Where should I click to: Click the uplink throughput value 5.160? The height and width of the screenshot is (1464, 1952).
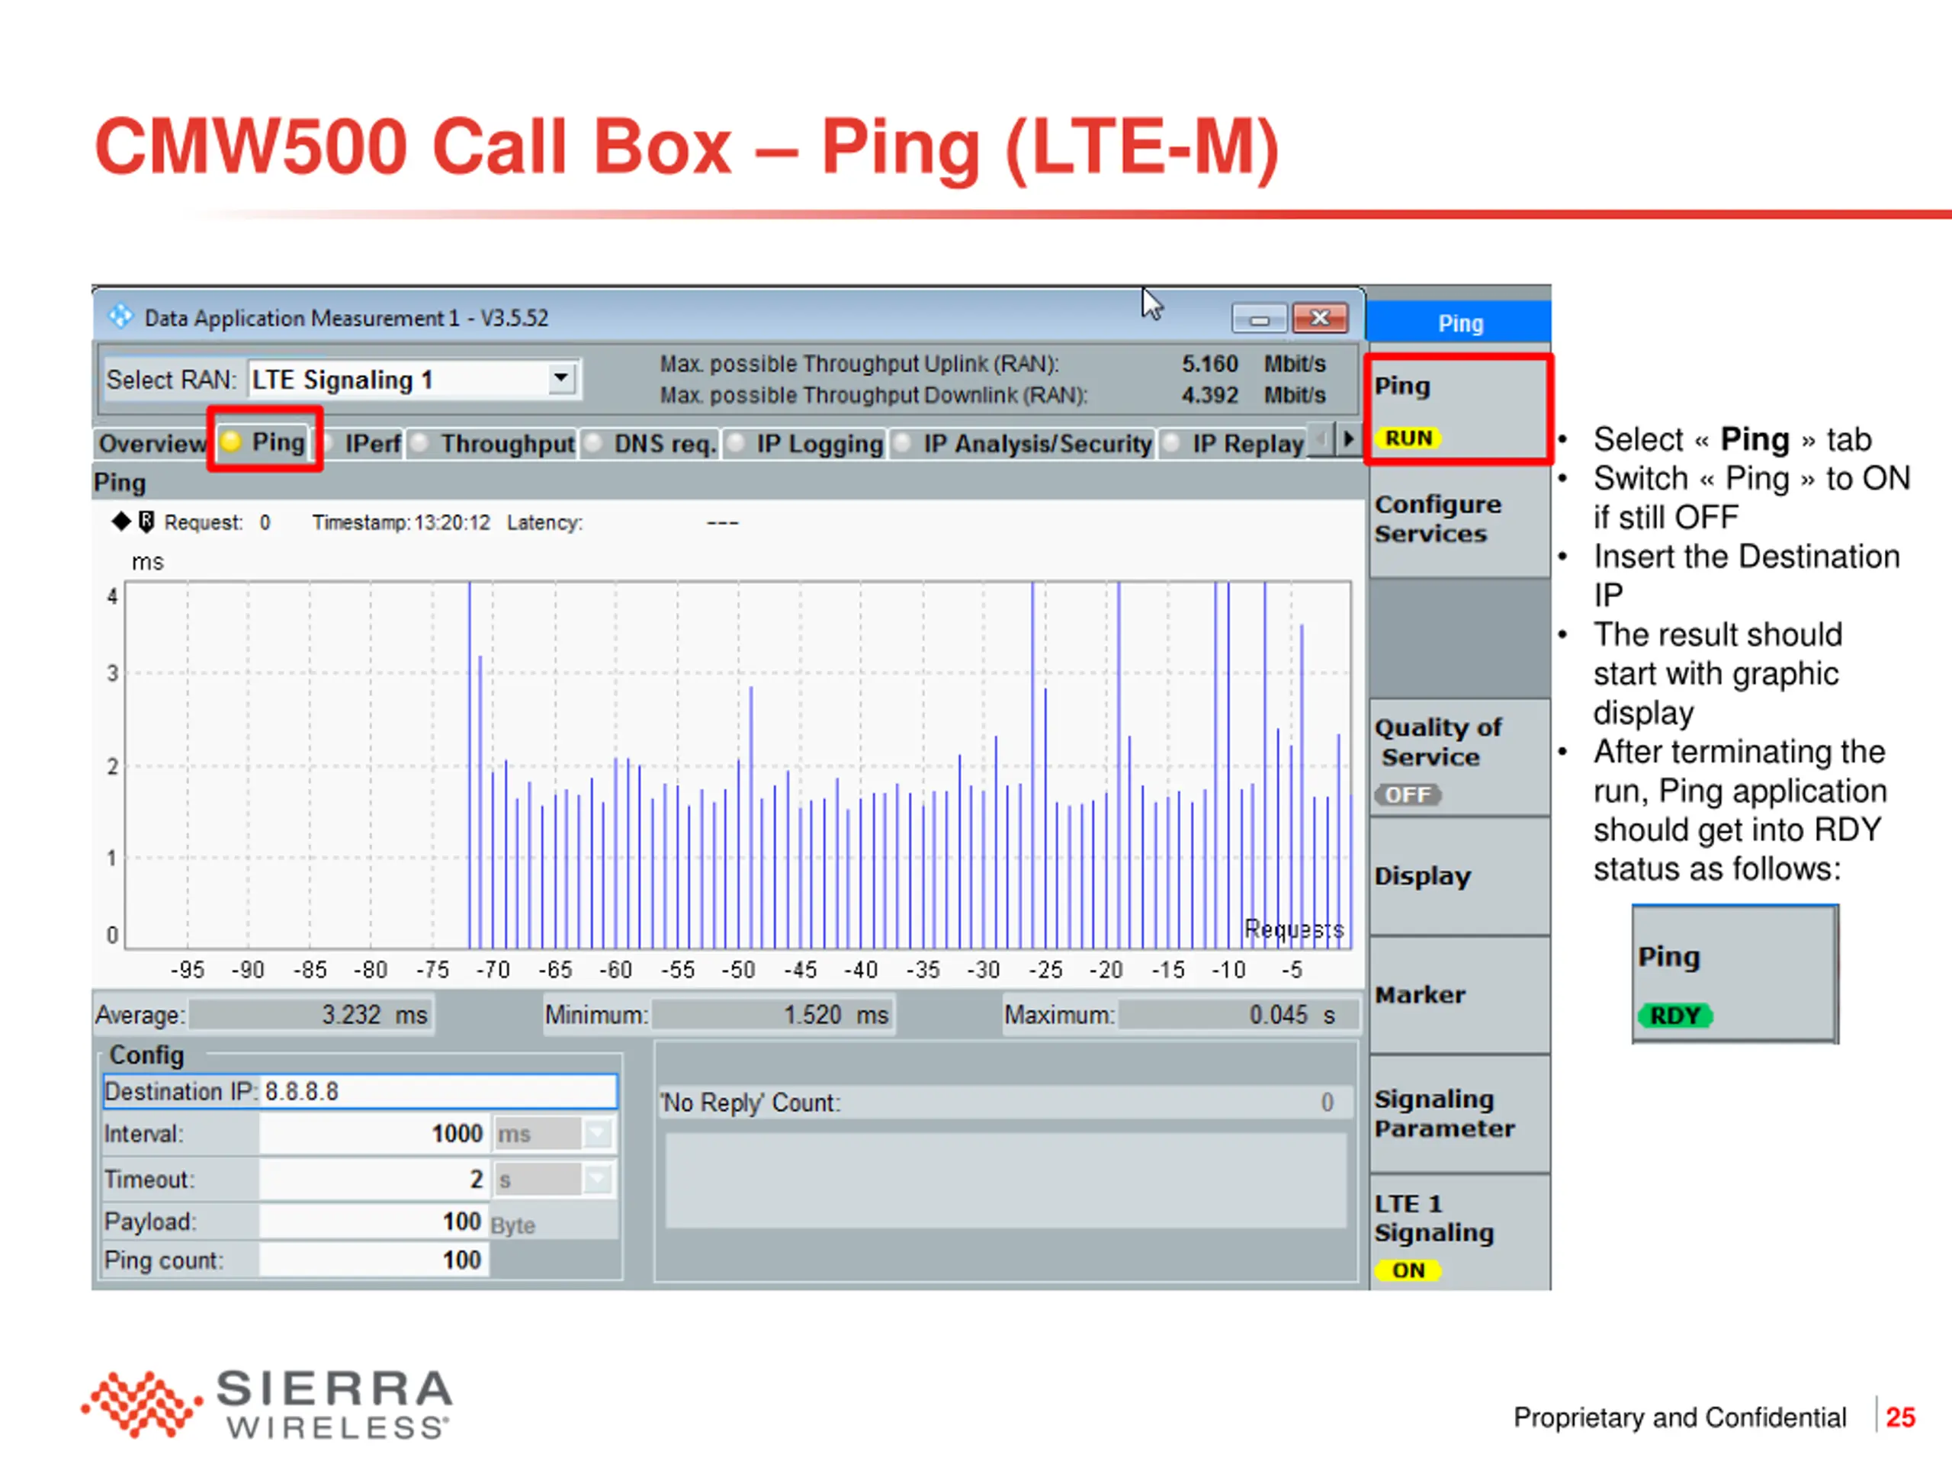[1209, 364]
